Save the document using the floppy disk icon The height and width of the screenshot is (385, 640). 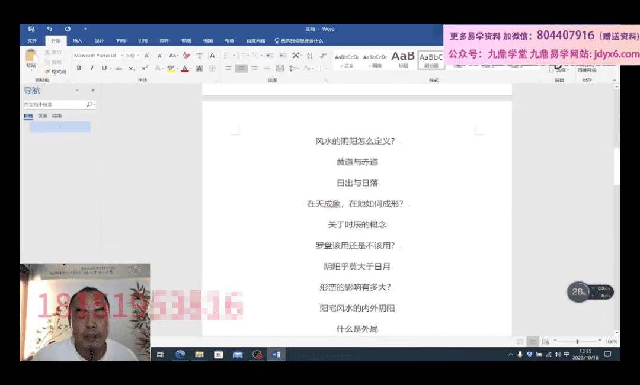pyautogui.click(x=31, y=29)
